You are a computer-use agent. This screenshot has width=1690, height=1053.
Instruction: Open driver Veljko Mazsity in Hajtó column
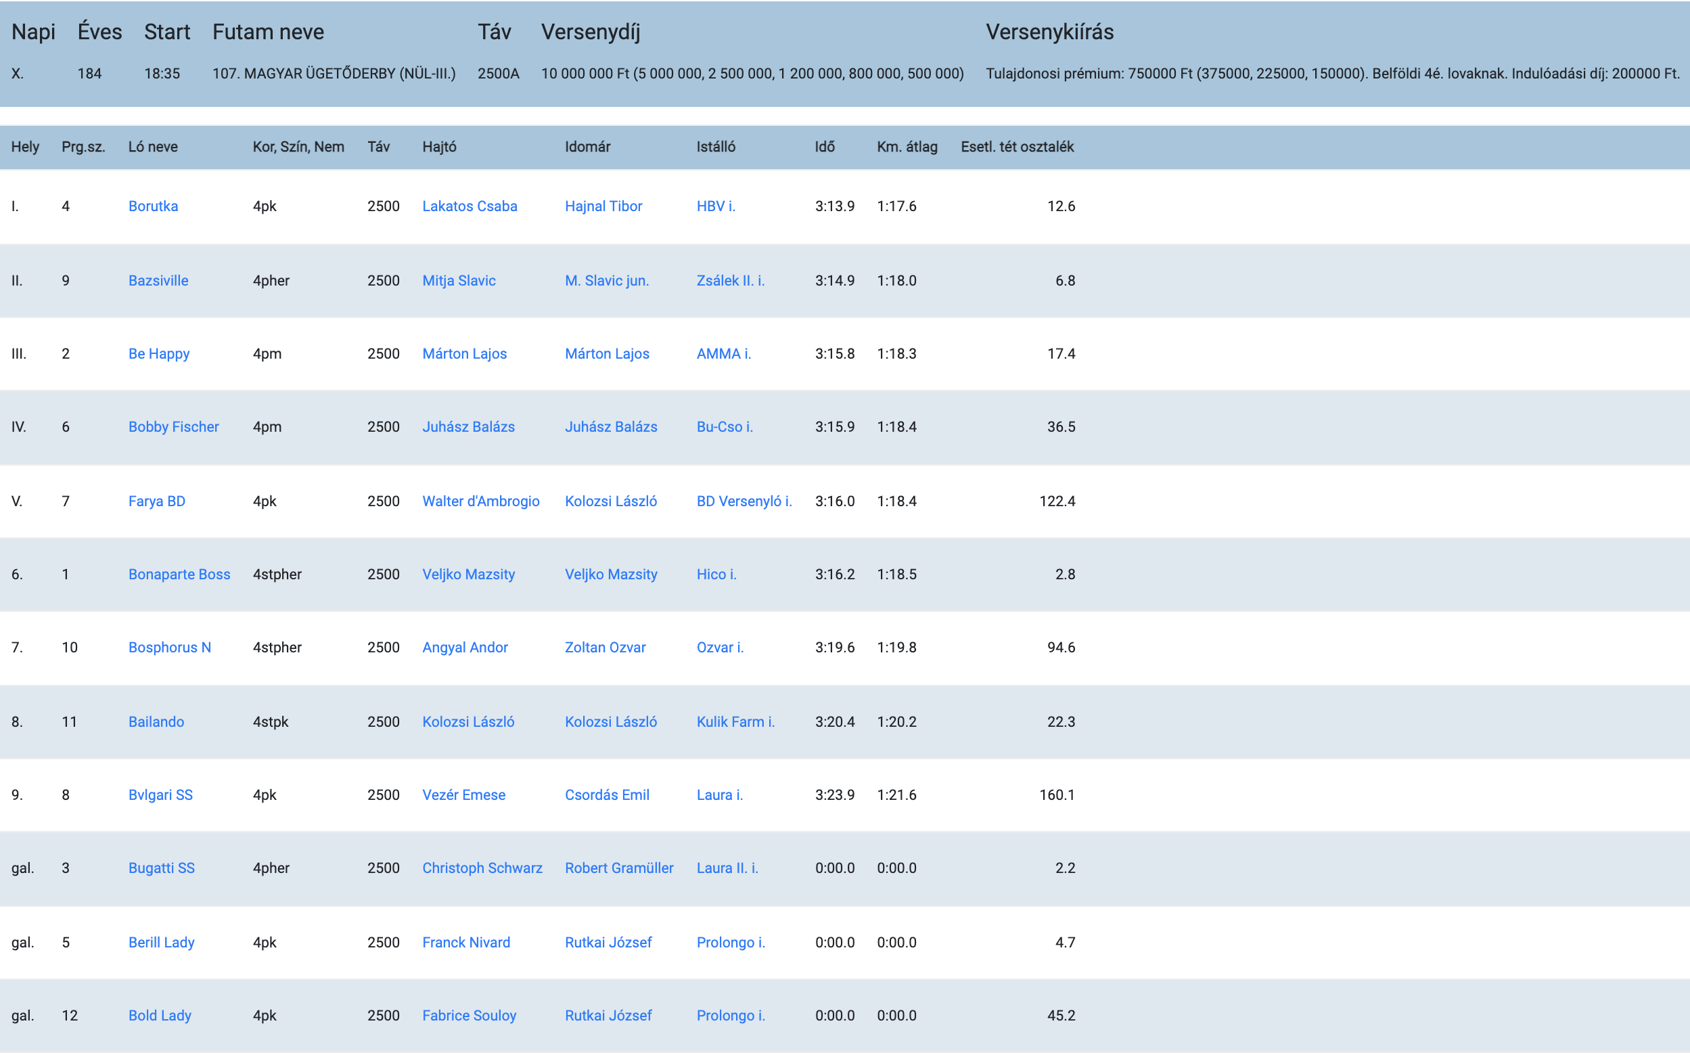coord(468,575)
